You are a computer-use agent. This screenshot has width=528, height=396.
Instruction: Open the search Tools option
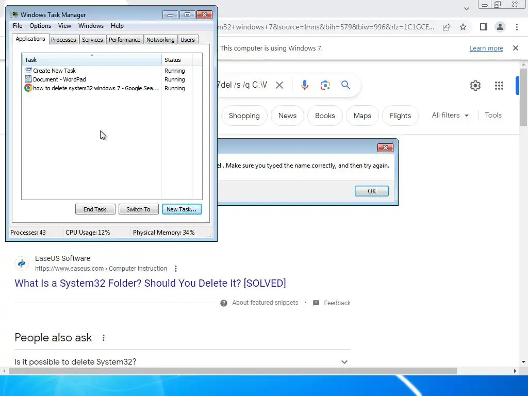click(x=493, y=115)
